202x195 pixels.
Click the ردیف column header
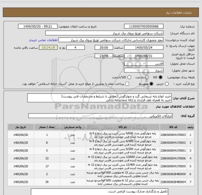(x=190, y=127)
